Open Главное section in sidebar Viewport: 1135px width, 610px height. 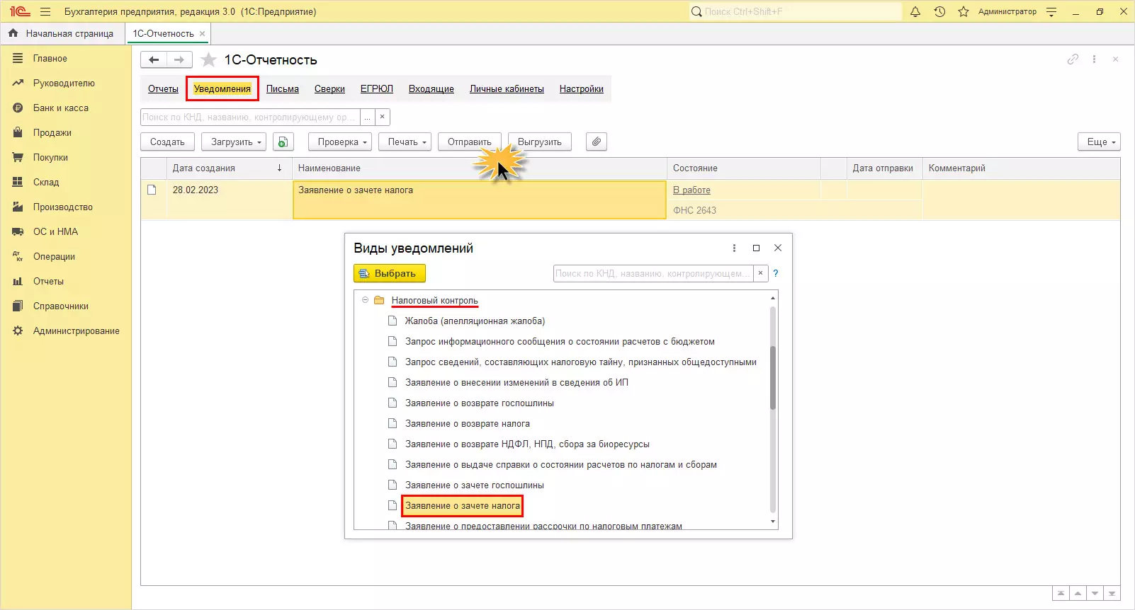pos(50,59)
